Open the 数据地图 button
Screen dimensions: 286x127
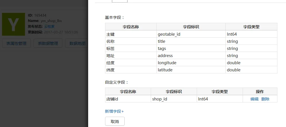point(78,43)
